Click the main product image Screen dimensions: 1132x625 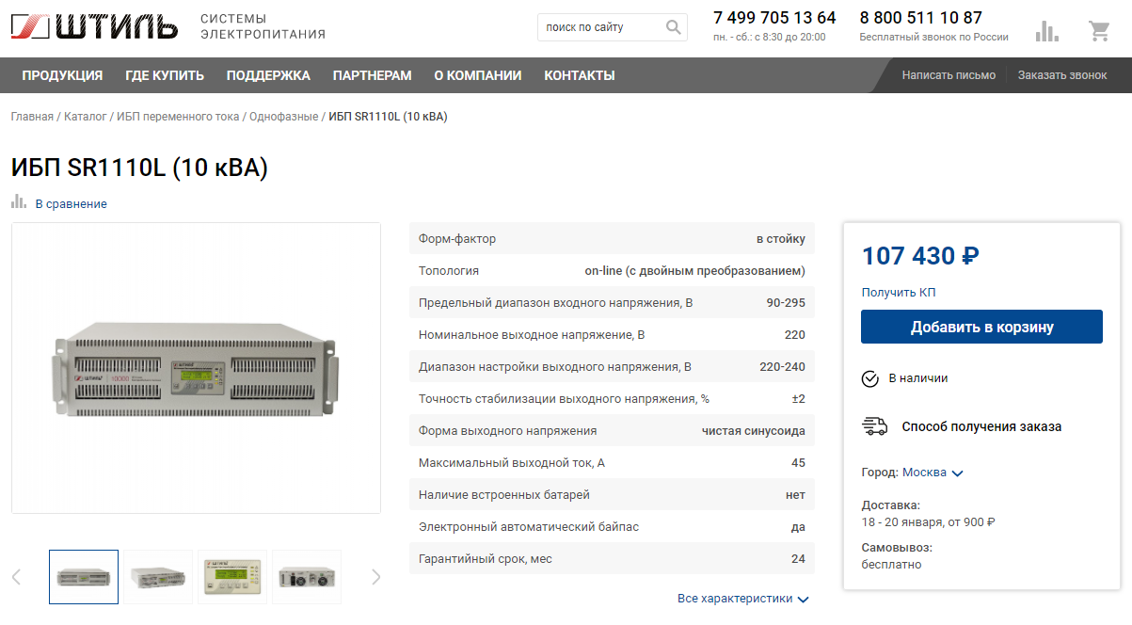click(196, 368)
